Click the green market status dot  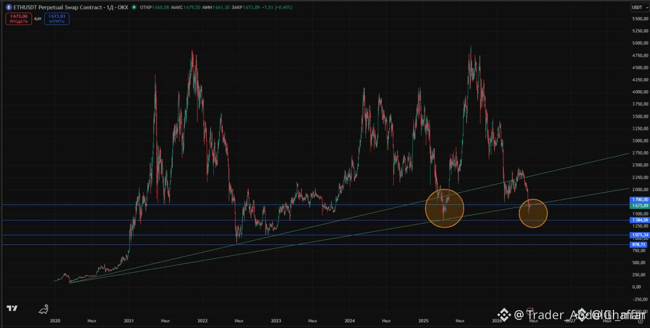tap(134, 8)
